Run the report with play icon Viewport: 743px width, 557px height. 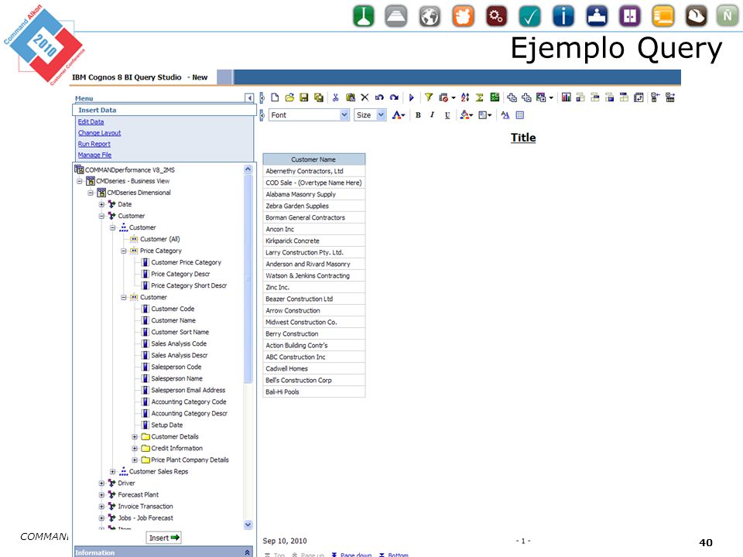click(x=411, y=97)
